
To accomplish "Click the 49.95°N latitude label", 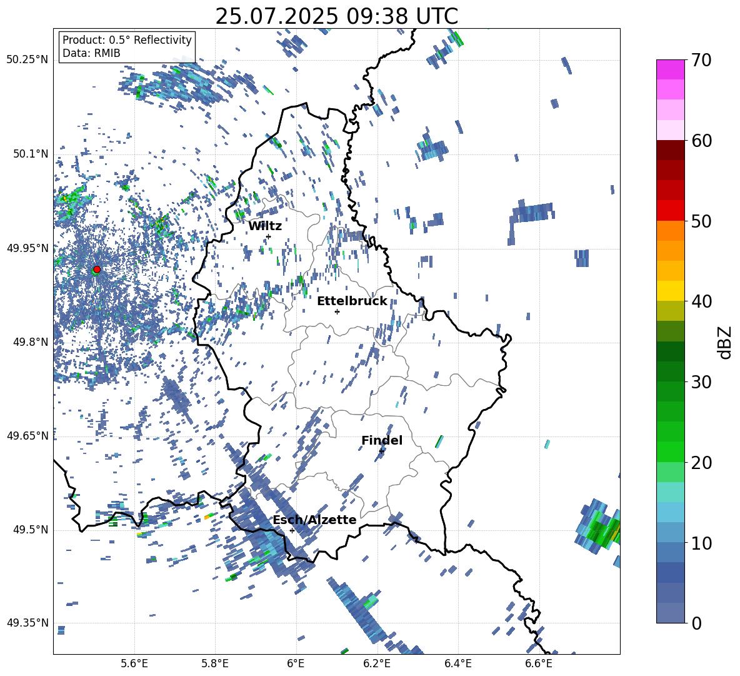I will click(27, 248).
